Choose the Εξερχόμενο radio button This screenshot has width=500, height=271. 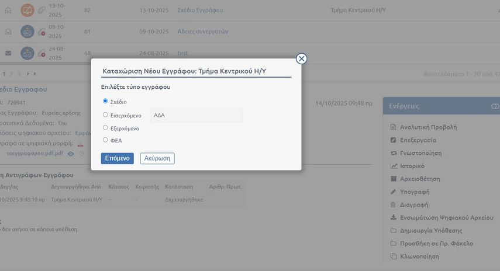pyautogui.click(x=105, y=127)
